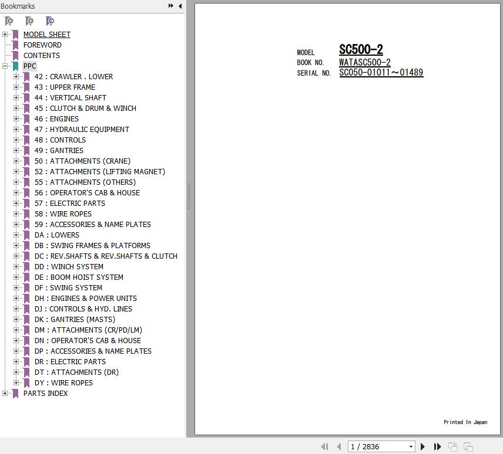The width and height of the screenshot is (503, 454).
Task: Open bookmark DC : REV.SHAFTS & REV.SHAFTS & CLUTCH
Action: pos(106,256)
